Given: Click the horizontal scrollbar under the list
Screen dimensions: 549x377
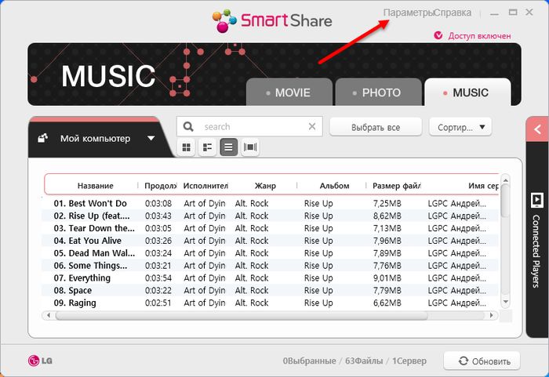Looking at the screenshot, I should click(x=267, y=315).
